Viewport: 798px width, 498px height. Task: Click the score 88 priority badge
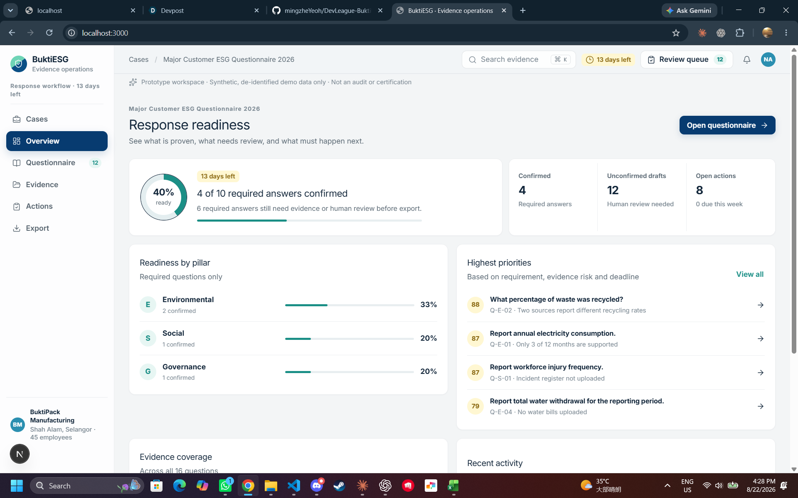coord(475,305)
